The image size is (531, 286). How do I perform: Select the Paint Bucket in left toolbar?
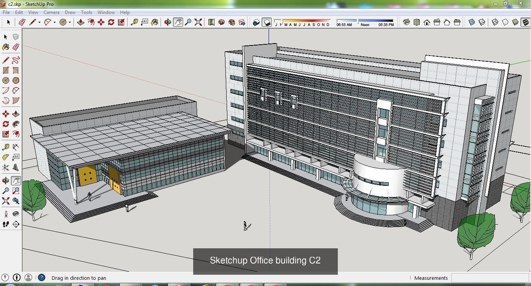click(x=5, y=47)
